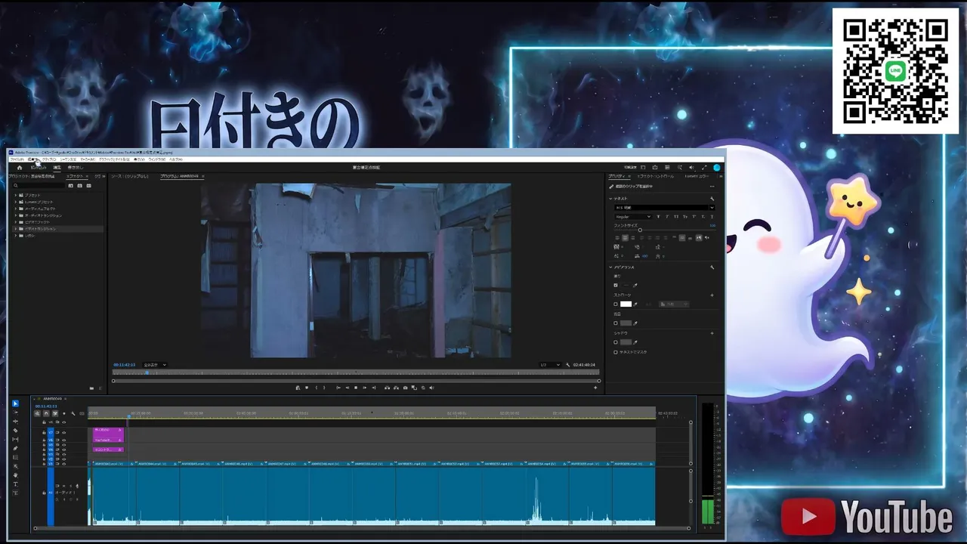Click the Home icon in the workspace bar
Screen dimensions: 967x544
pyautogui.click(x=20, y=168)
